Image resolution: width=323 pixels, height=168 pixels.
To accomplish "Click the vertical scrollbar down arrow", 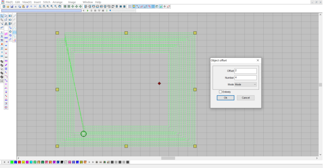I will click(320, 154).
